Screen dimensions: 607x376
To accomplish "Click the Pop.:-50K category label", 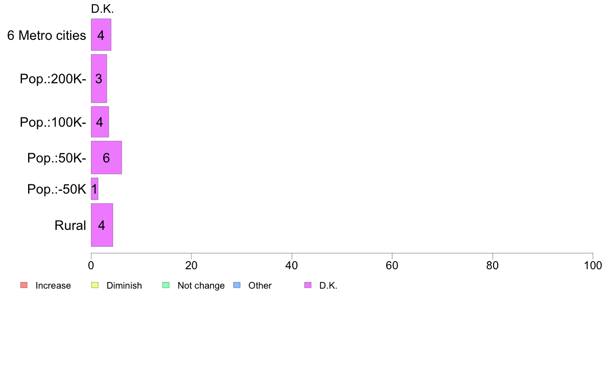I will click(57, 190).
